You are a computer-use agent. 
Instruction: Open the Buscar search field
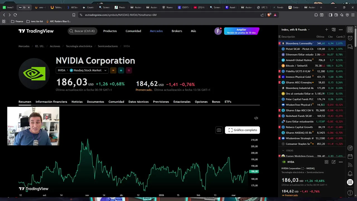[x=83, y=31]
